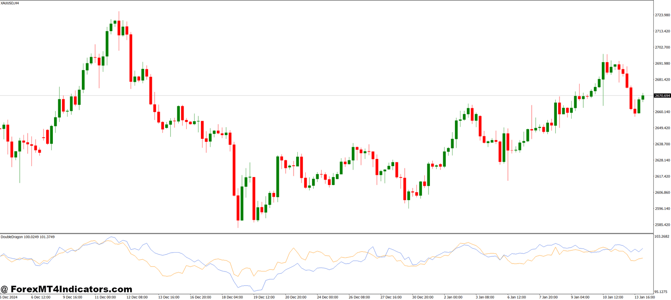This screenshot has height=300, width=671.
Task: Select the 24 Dec 00:00 time marker
Action: pyautogui.click(x=328, y=297)
